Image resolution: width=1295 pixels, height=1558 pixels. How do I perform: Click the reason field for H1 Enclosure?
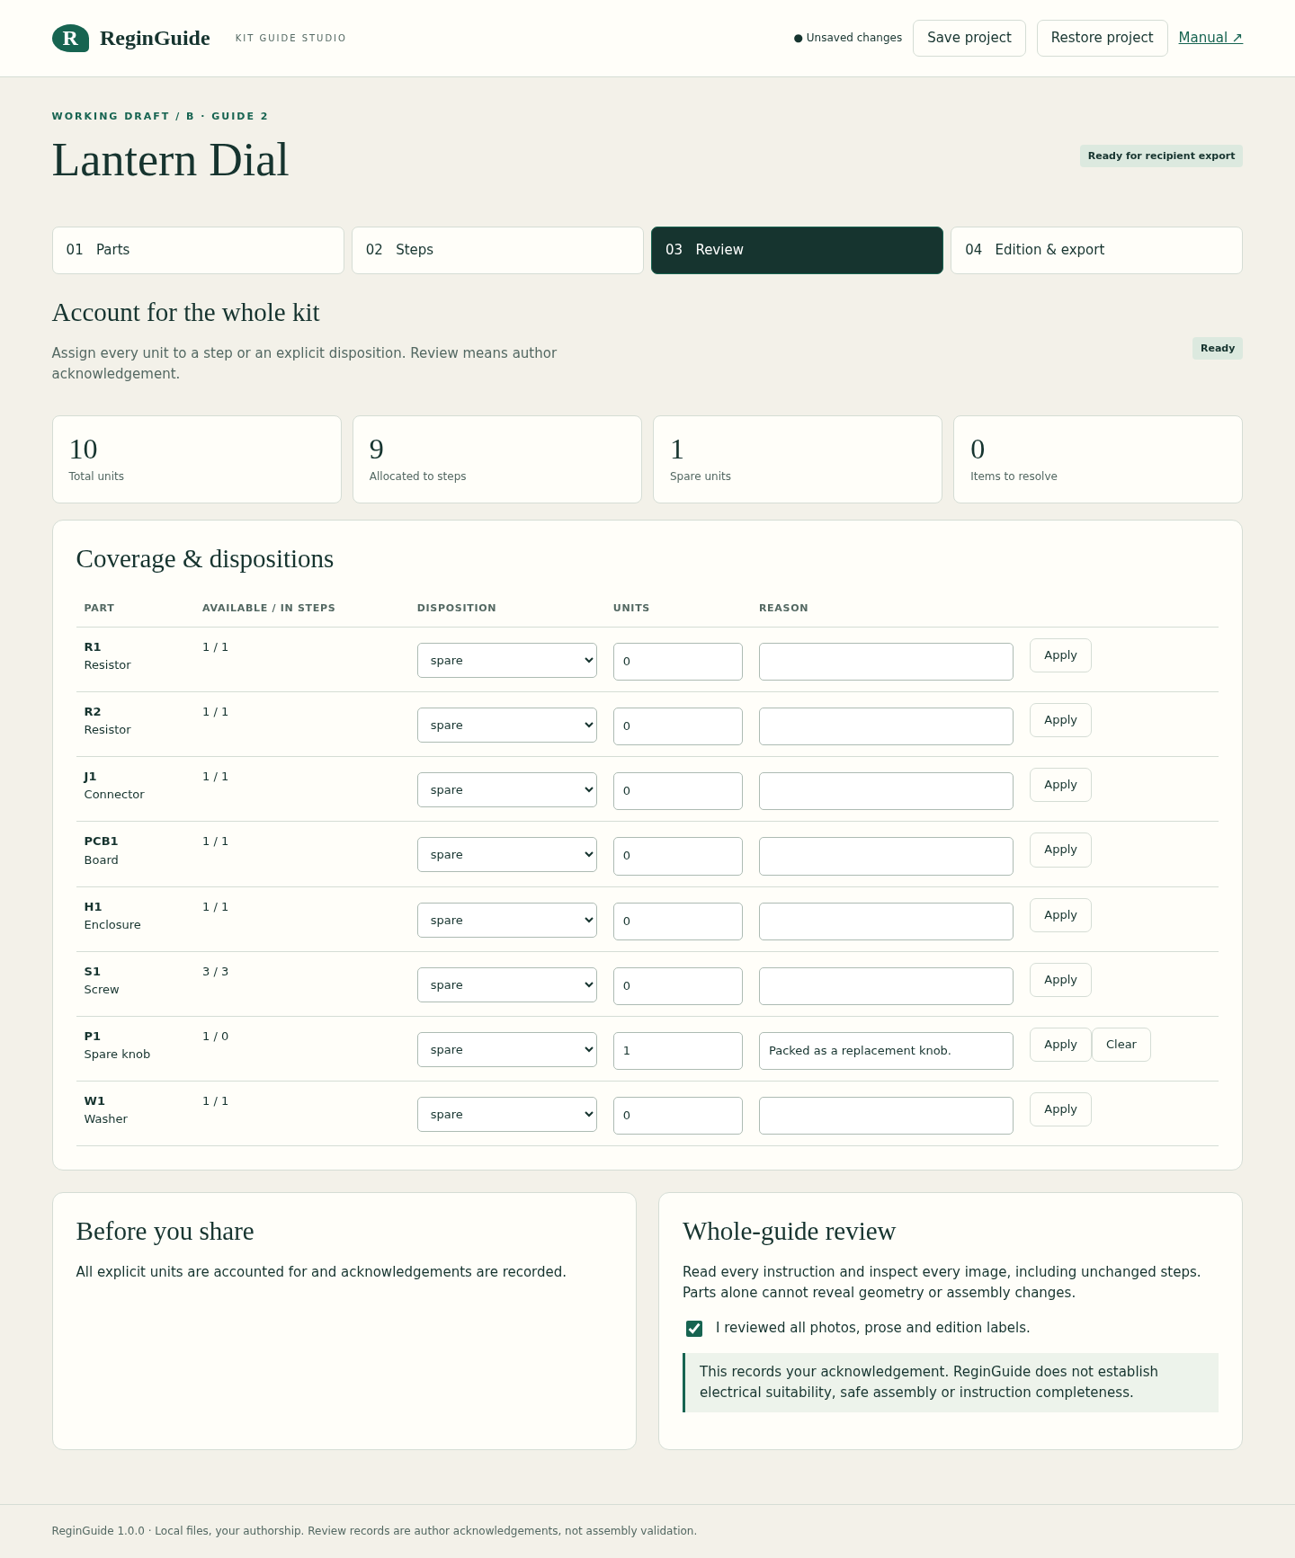click(x=886, y=921)
